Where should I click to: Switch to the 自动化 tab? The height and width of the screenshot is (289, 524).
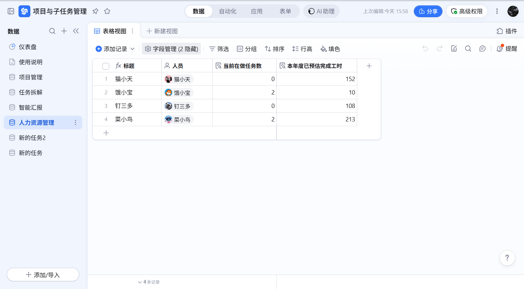point(228,11)
